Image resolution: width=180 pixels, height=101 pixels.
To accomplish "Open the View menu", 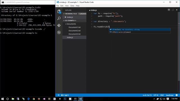I will pos(67,6).
